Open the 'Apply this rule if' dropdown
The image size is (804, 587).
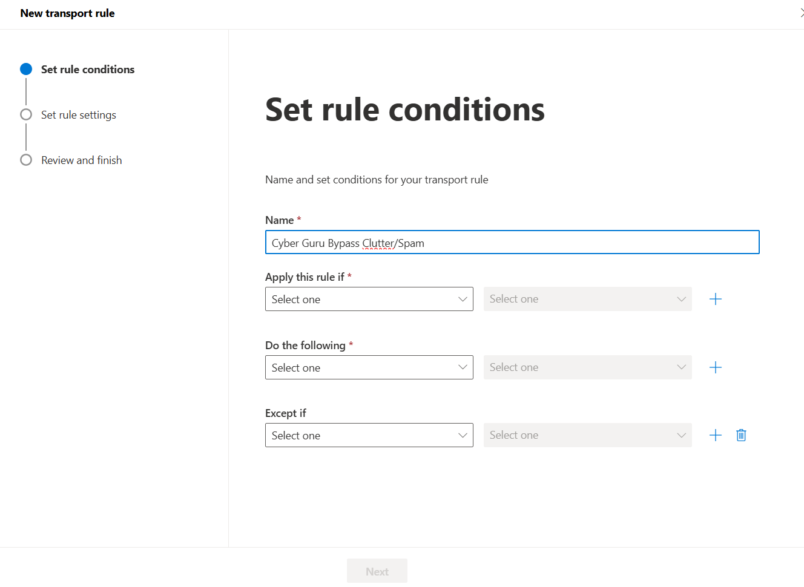pos(369,299)
